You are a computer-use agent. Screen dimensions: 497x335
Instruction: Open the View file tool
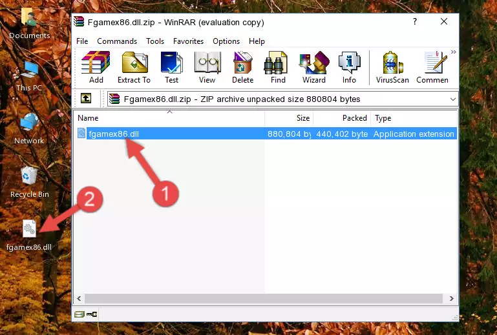207,67
